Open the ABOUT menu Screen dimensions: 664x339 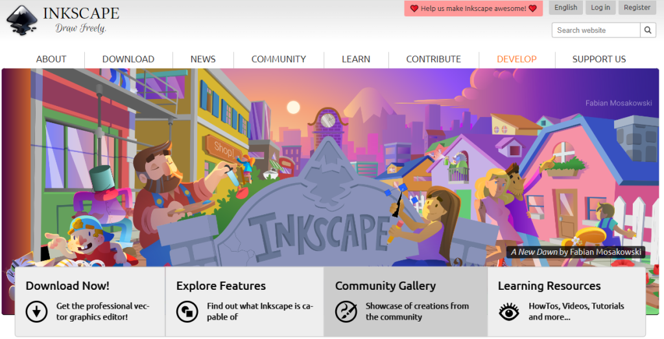coord(51,59)
